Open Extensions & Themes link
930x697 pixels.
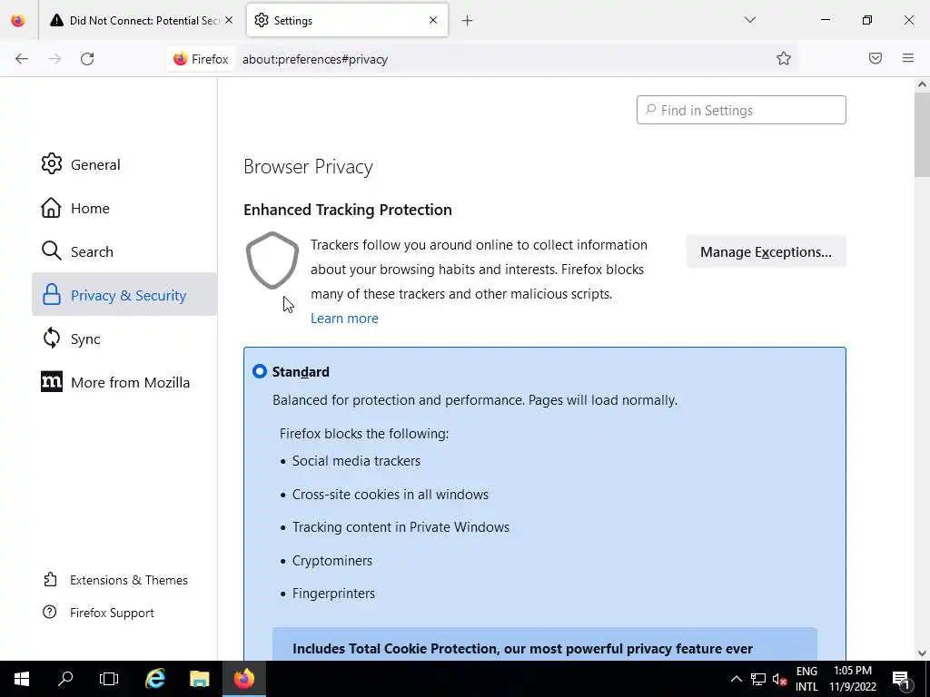click(x=116, y=580)
